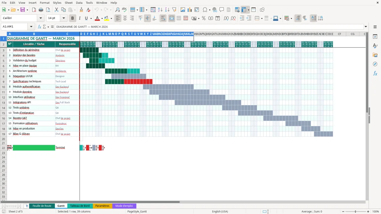
Task: Click the formula input line field
Action: 209,27
